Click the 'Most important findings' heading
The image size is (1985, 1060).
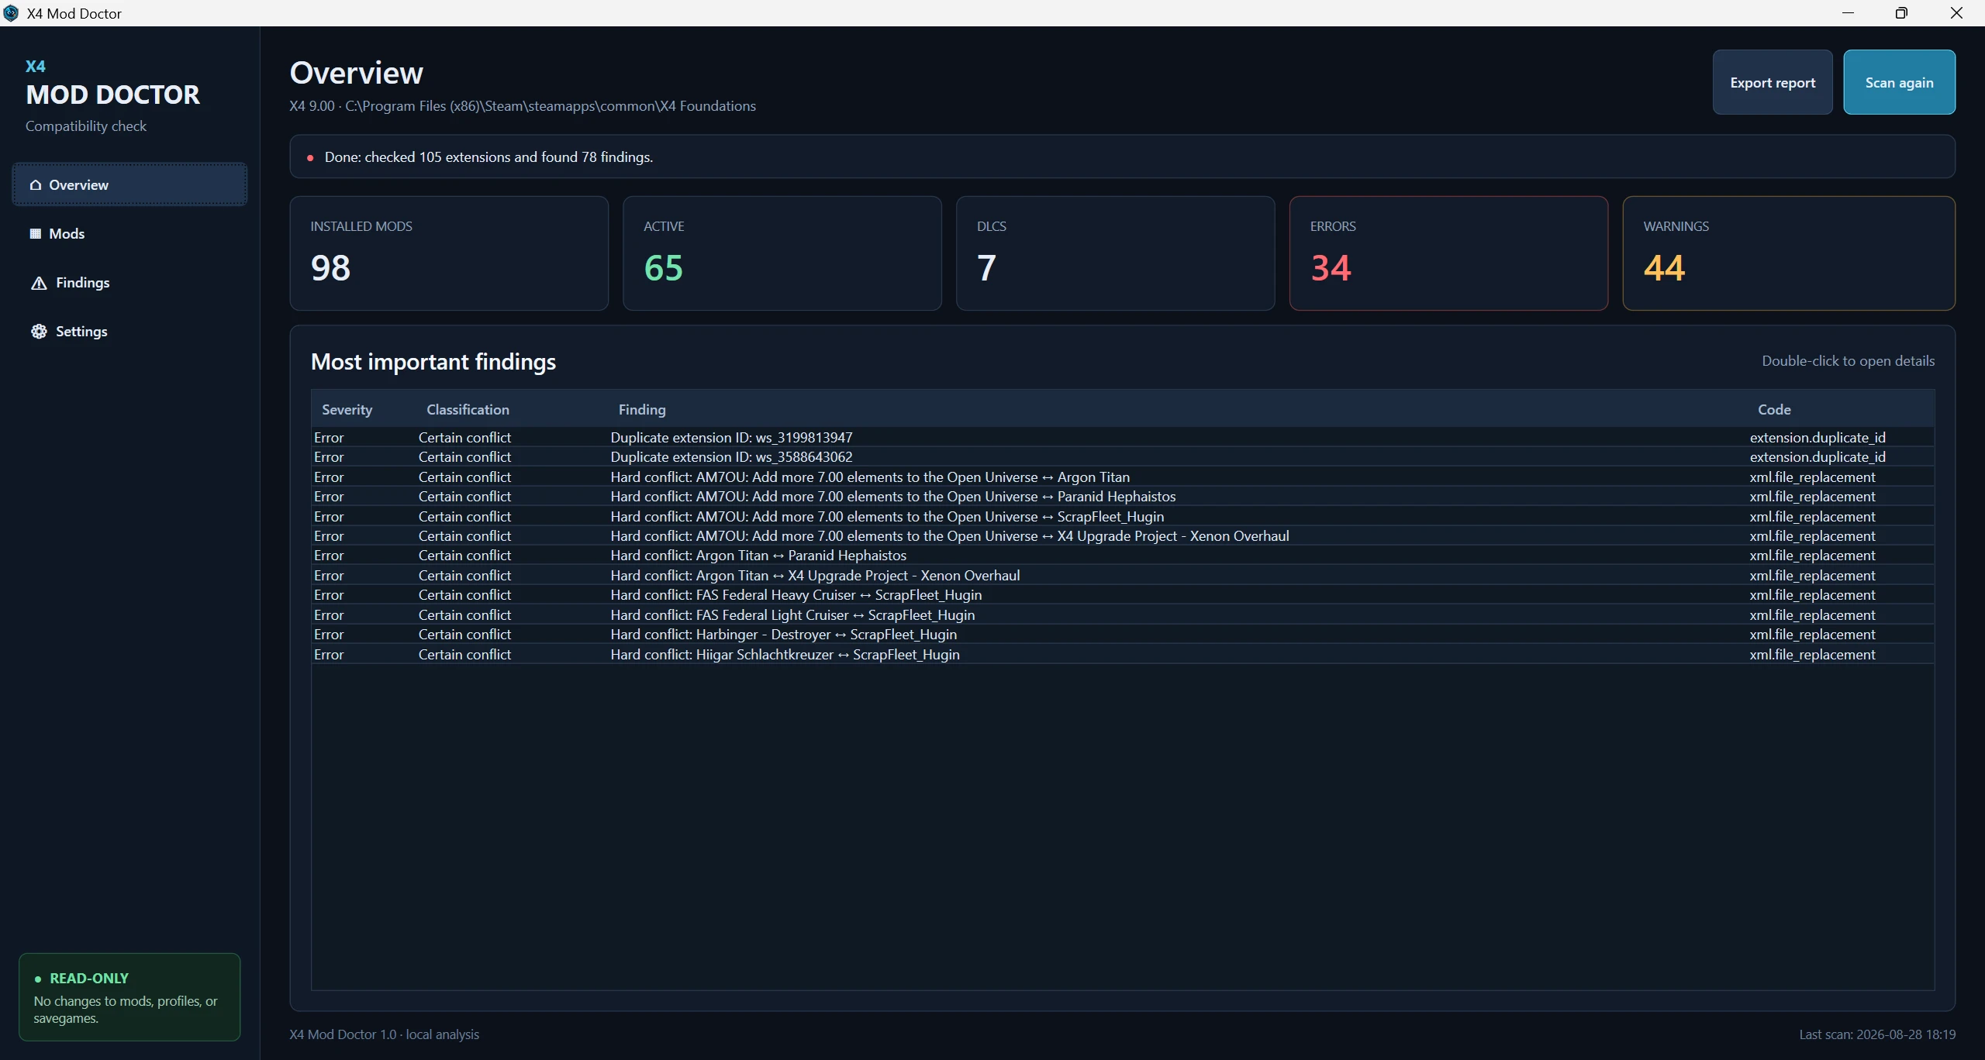(433, 362)
